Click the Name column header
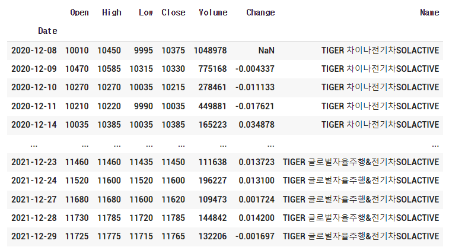Screen dimensions: 449x250 coord(429,12)
